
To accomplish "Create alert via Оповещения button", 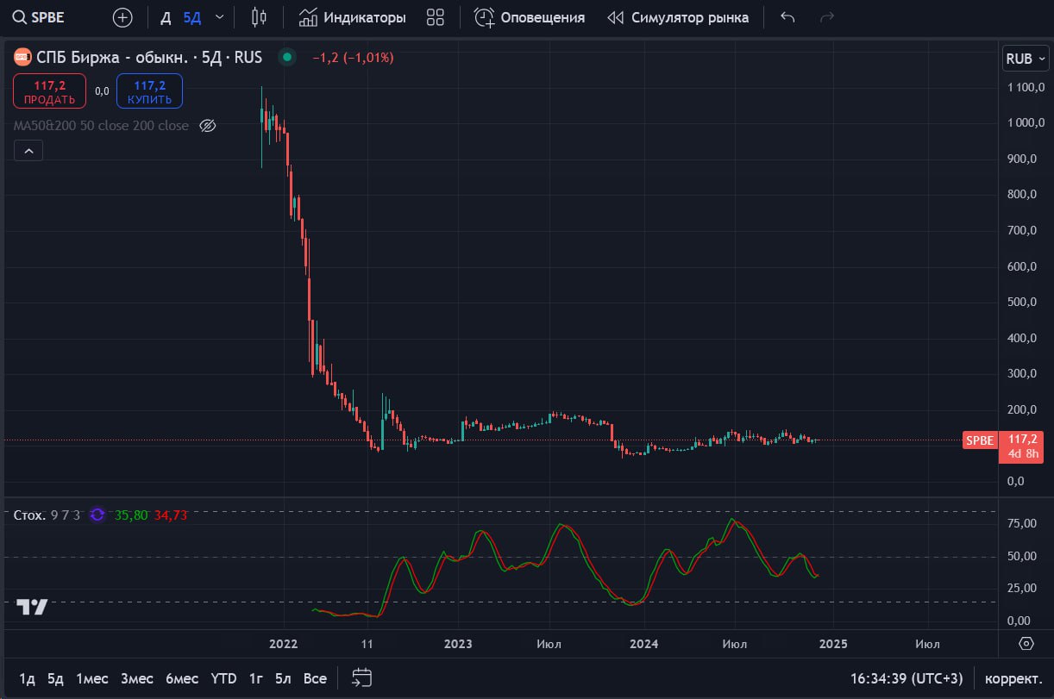I will point(530,17).
